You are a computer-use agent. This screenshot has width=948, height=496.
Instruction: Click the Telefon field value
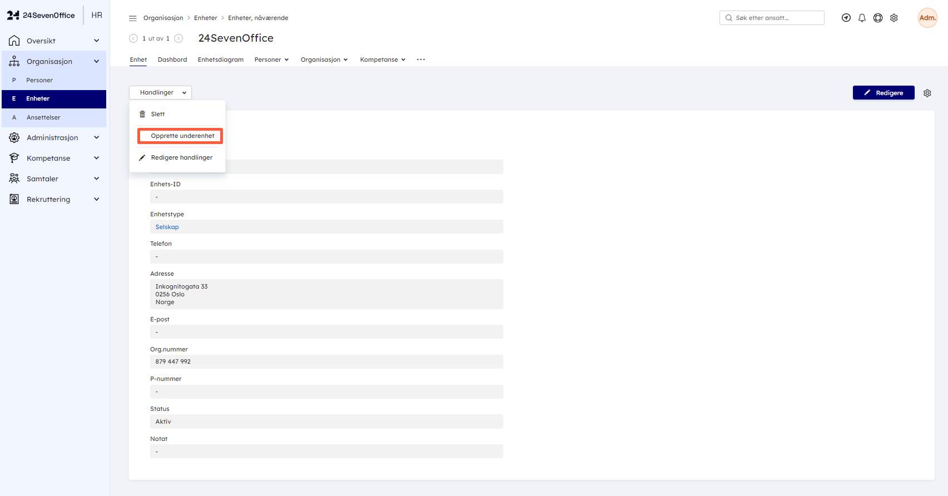point(326,256)
